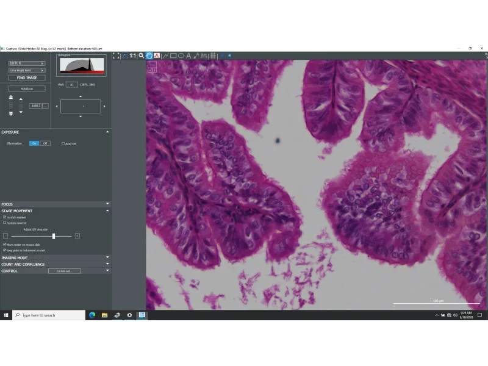Click the histogram display

[82, 65]
